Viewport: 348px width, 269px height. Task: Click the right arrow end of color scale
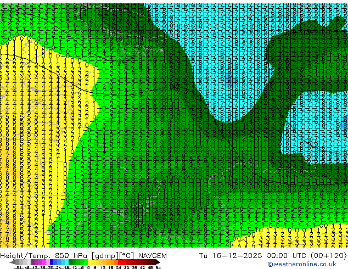[158, 262]
